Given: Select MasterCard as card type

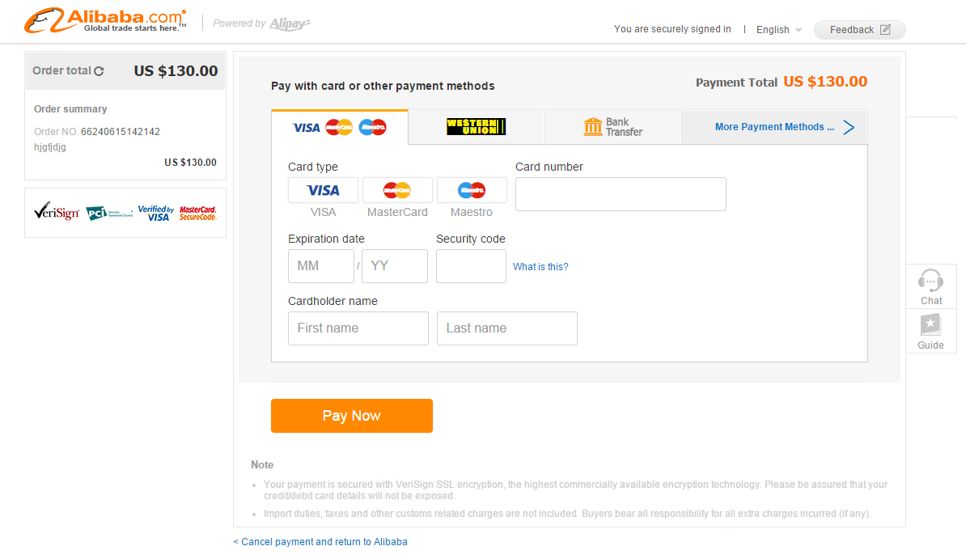Looking at the screenshot, I should (x=397, y=190).
